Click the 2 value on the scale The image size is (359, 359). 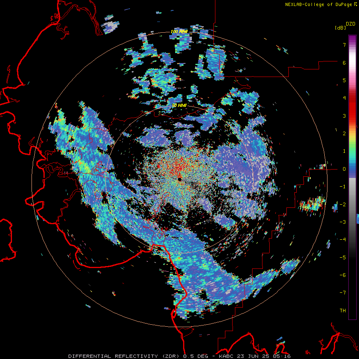tap(344, 134)
